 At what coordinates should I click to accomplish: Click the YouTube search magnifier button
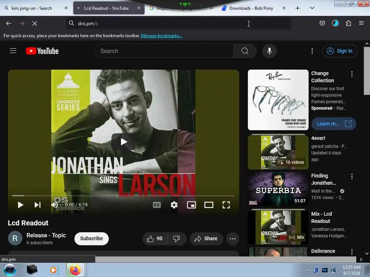tap(245, 51)
